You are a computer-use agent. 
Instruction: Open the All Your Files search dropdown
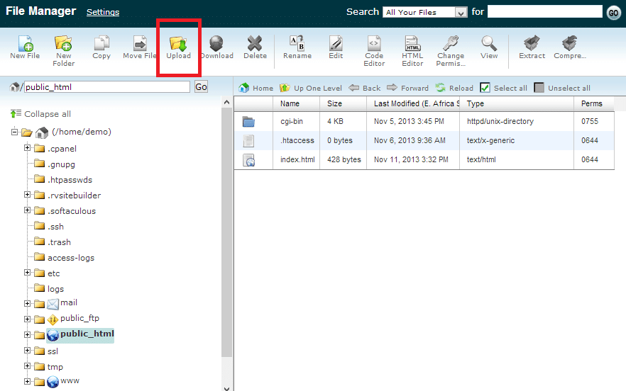pyautogui.click(x=424, y=12)
